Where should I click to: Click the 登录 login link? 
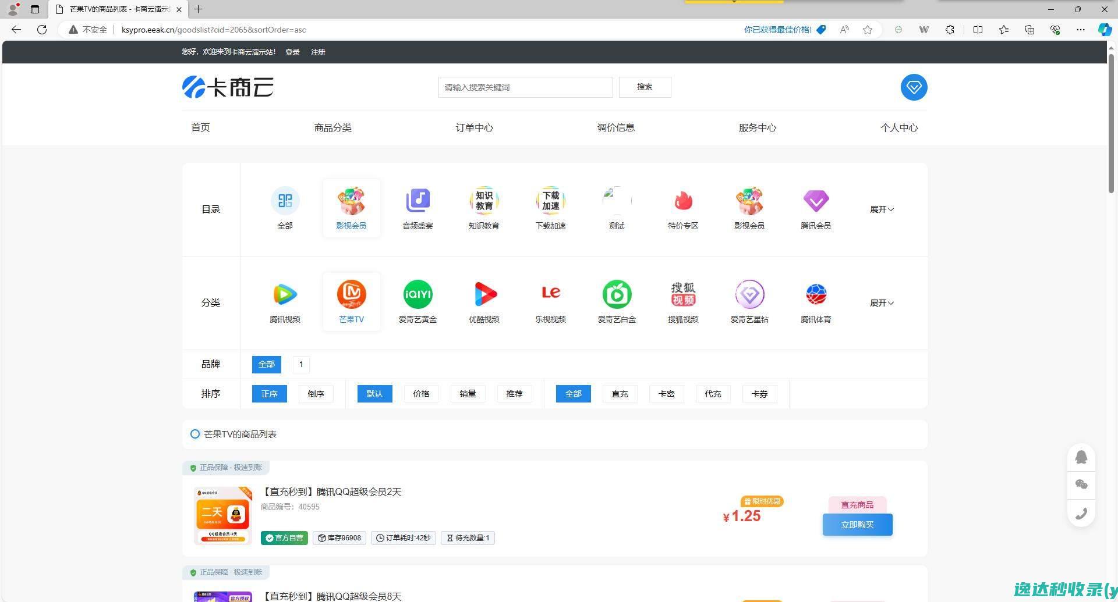[292, 52]
